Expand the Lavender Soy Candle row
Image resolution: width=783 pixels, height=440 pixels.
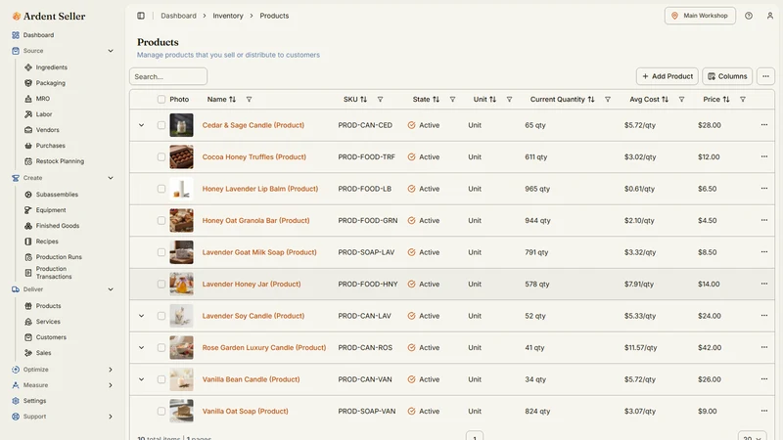(141, 316)
